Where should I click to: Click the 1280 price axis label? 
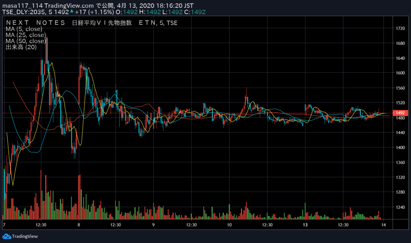click(400, 192)
